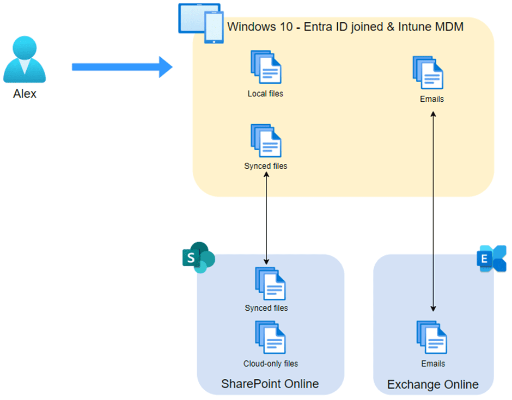Click the large blue arrow from Alex
The image size is (512, 400).
click(122, 67)
